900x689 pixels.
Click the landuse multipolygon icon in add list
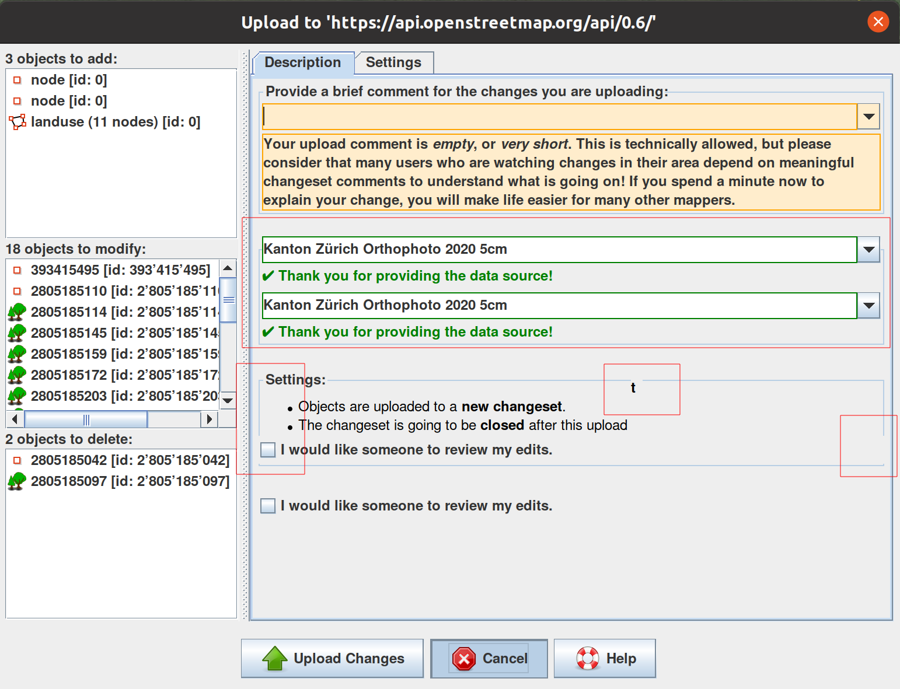coord(18,122)
